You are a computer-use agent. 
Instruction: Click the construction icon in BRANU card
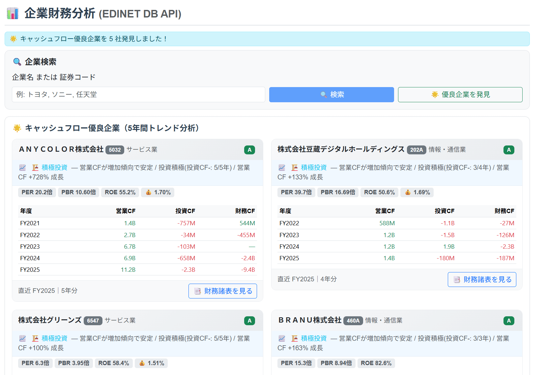(295, 338)
